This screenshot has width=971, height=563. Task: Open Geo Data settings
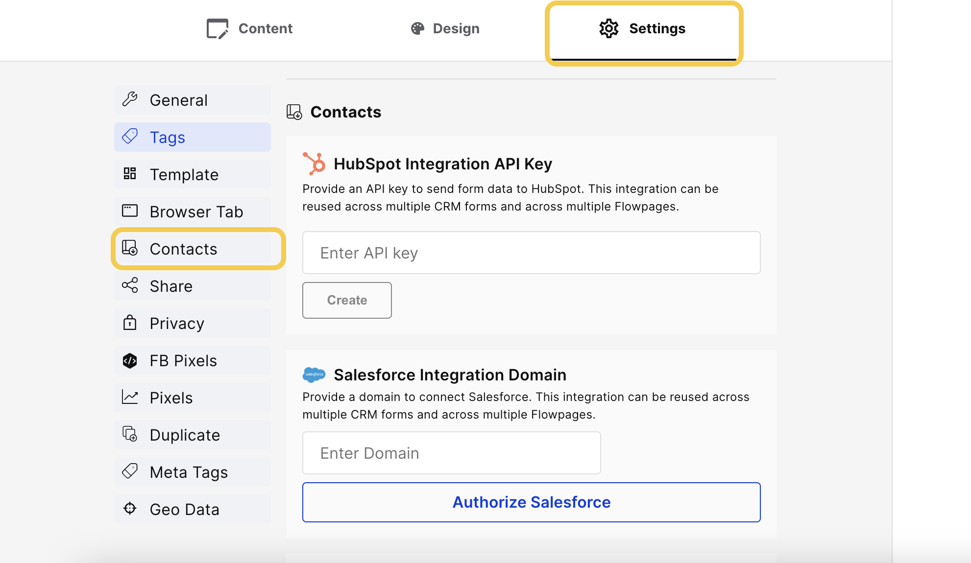tap(193, 509)
